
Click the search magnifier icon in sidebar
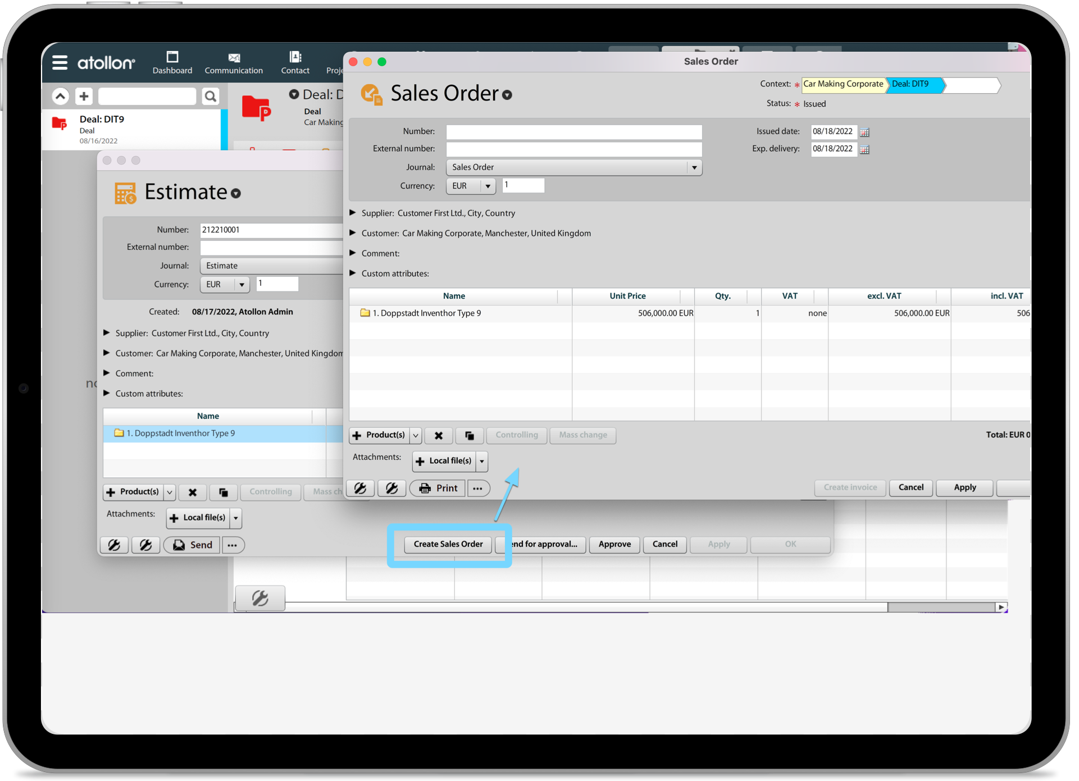point(210,97)
